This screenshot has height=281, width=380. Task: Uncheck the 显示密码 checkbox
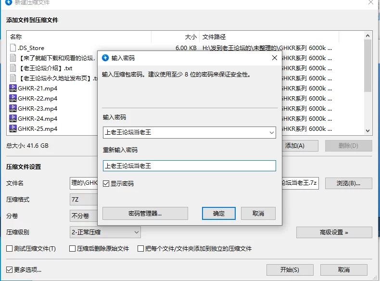pyautogui.click(x=106, y=183)
